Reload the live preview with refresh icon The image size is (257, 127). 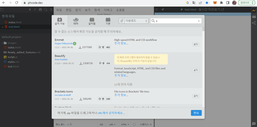coord(157,10)
